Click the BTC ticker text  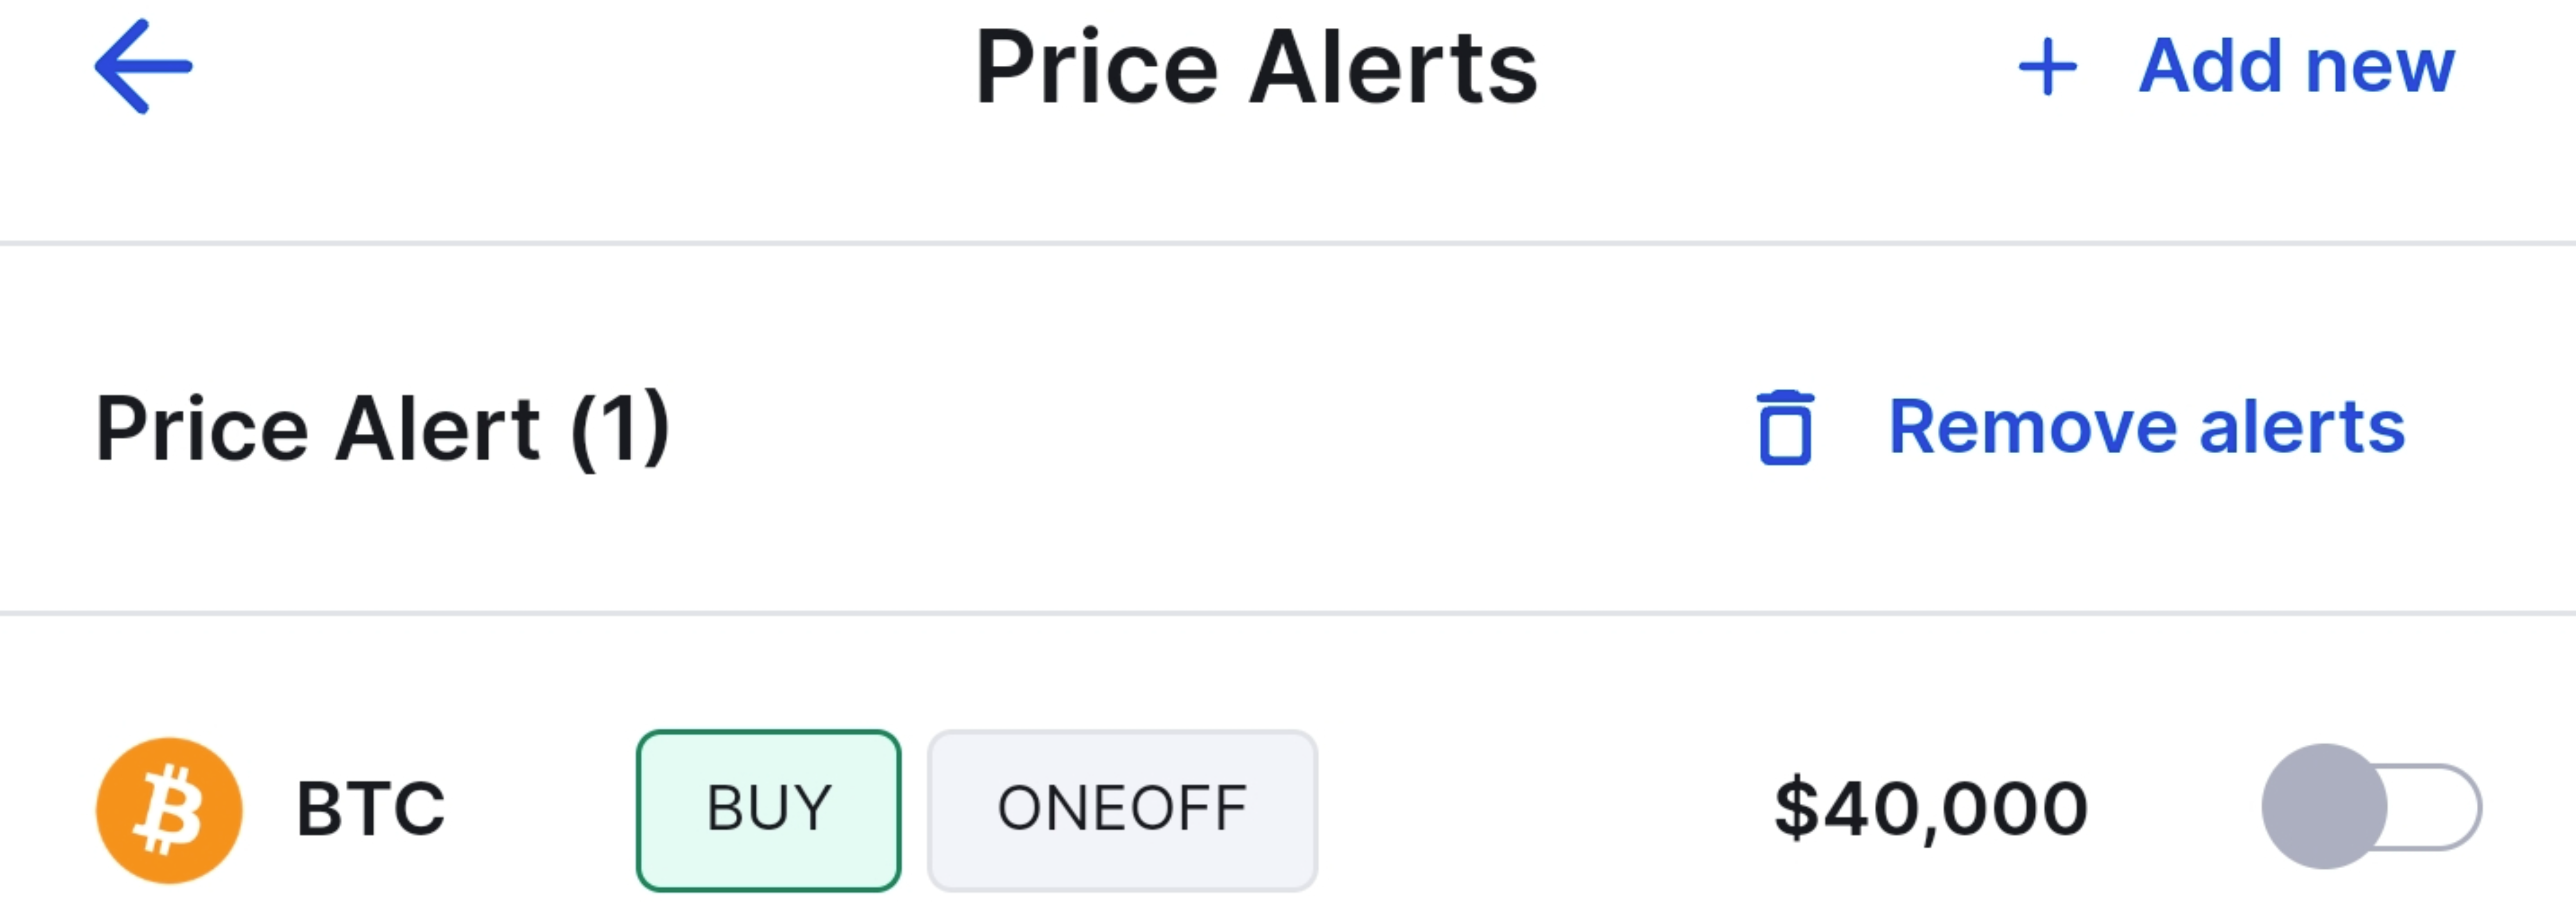(370, 808)
